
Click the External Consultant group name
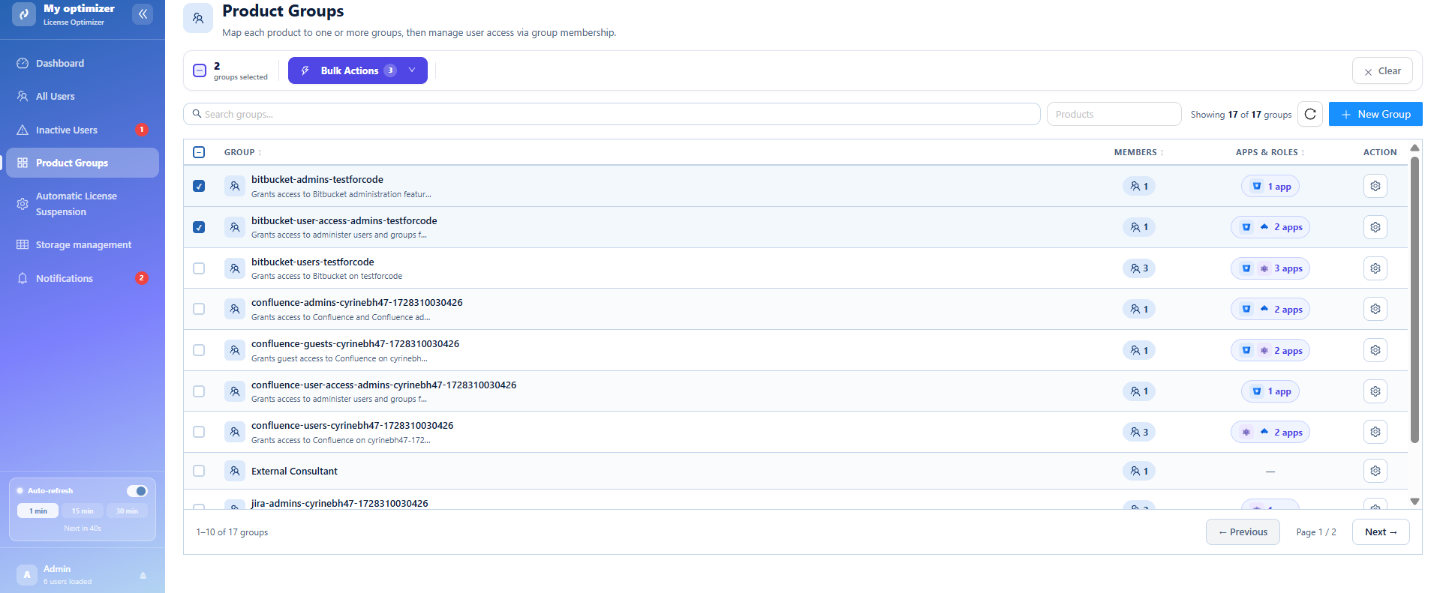[x=294, y=471]
